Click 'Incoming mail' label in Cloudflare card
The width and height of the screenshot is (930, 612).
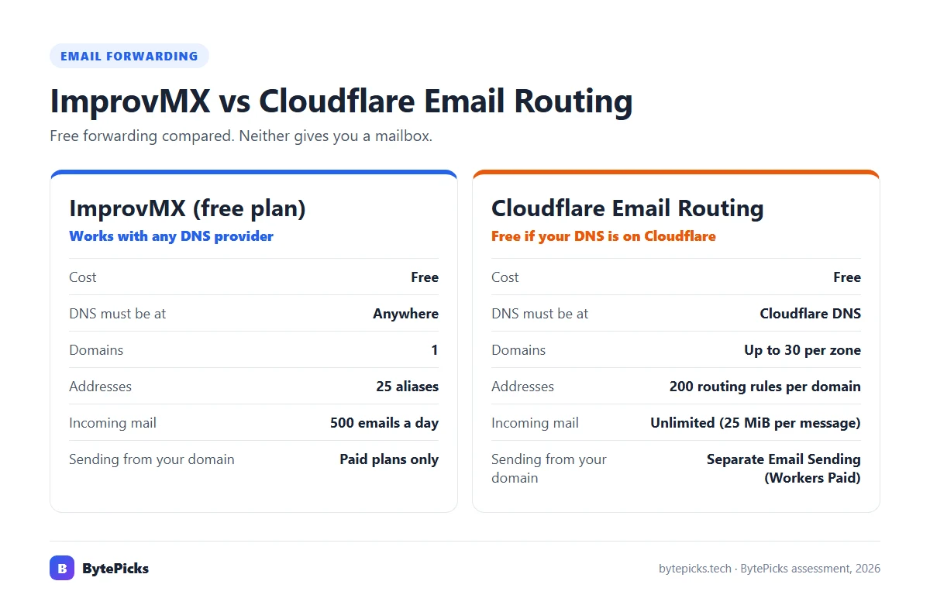click(x=535, y=423)
